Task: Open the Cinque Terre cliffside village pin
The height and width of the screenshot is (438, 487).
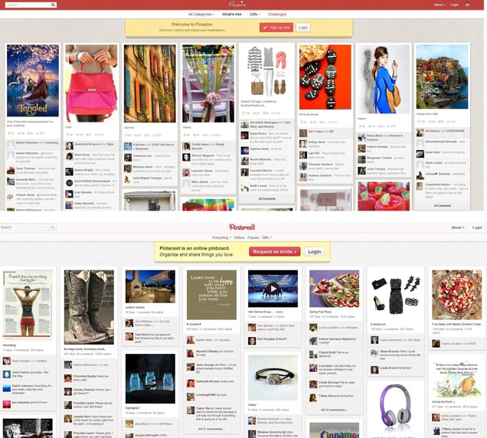Action: [x=443, y=77]
